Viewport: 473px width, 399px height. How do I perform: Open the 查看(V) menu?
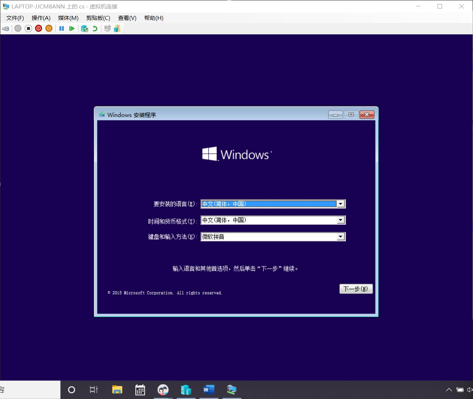click(127, 18)
